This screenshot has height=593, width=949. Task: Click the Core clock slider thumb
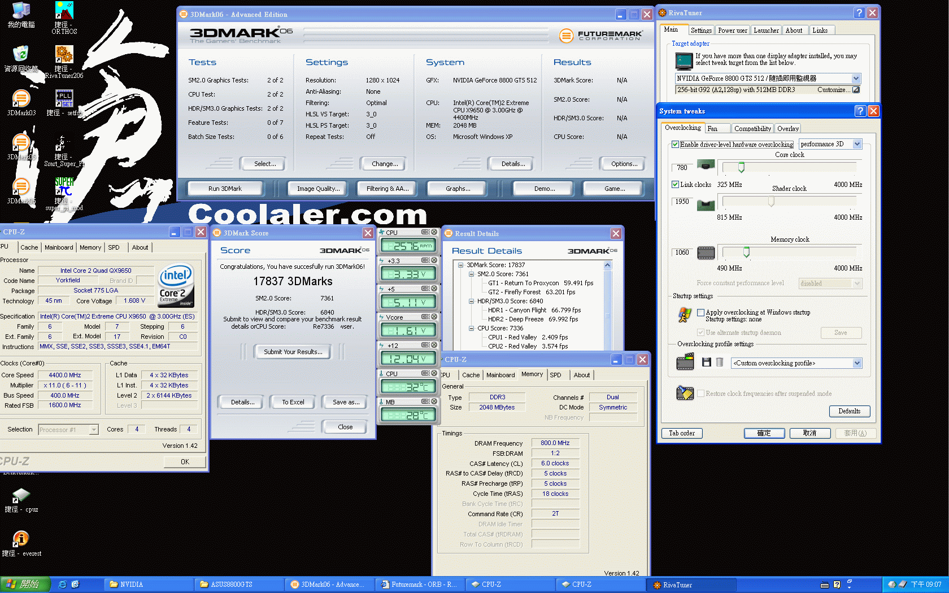click(741, 167)
